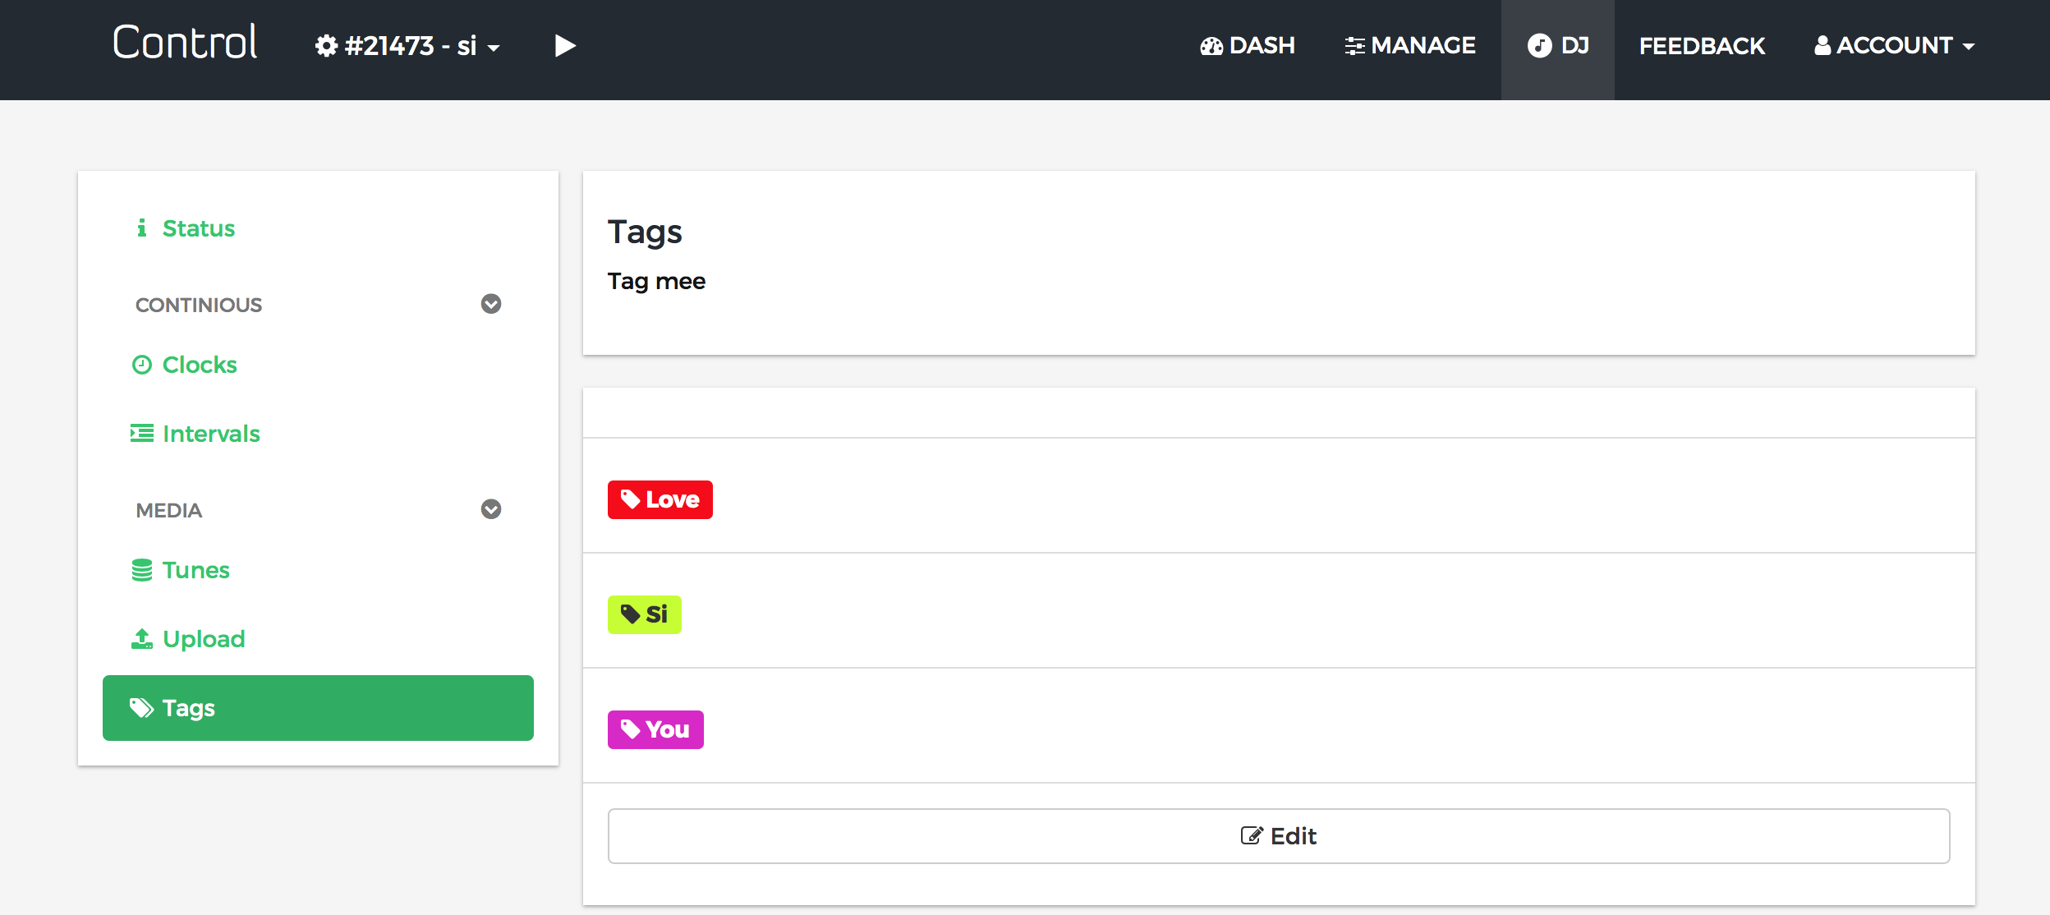Click the dashboard gauge icon
Viewport: 2050px width, 915px height.
1211,46
